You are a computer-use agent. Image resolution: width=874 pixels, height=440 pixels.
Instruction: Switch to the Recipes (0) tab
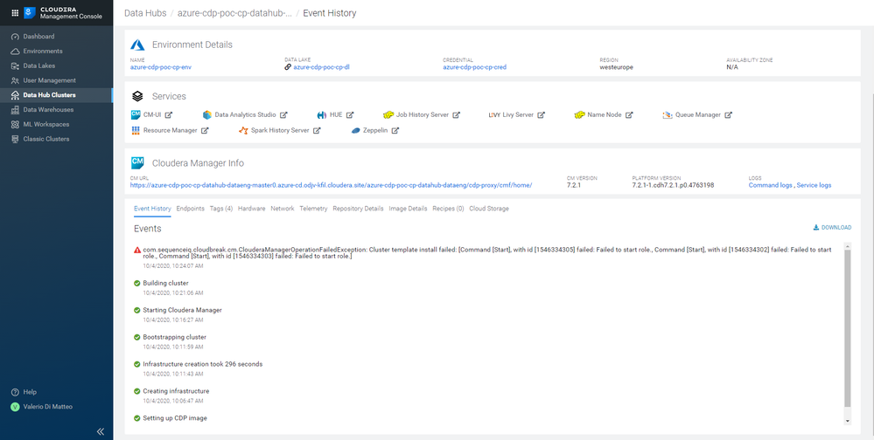[x=448, y=210]
